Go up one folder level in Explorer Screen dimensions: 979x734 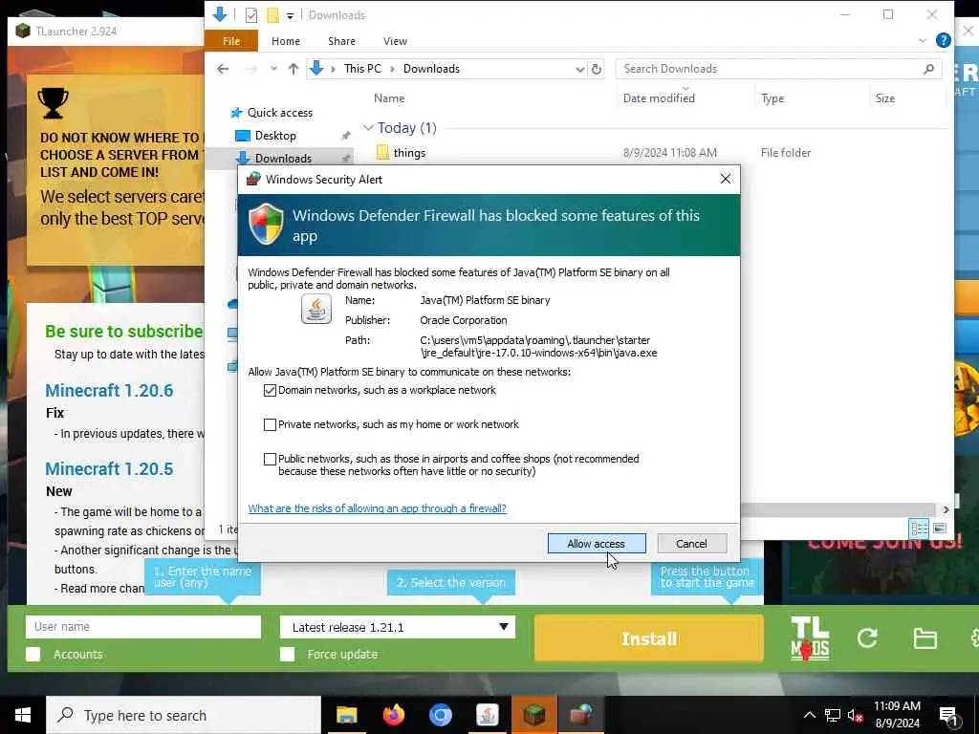point(293,69)
